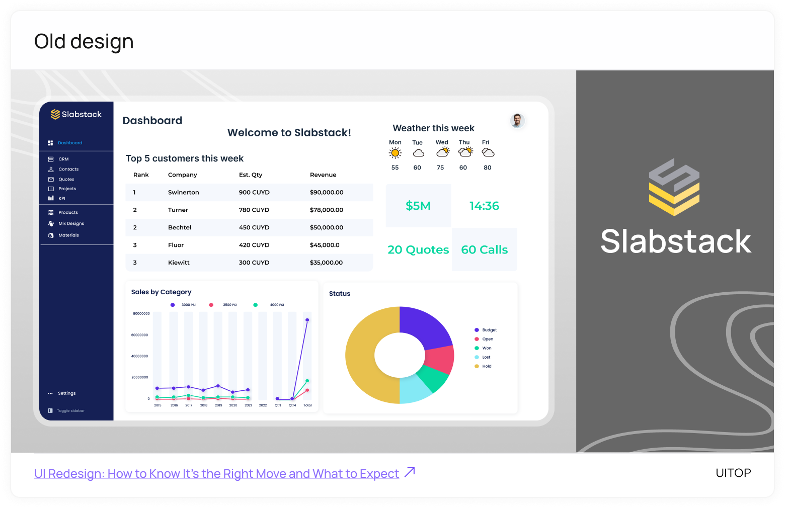
Task: Click the Settings three-dots icon
Action: click(x=50, y=393)
